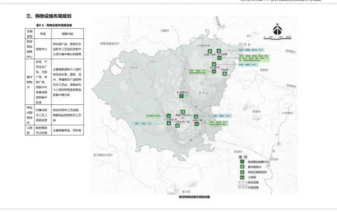
Task: Click the heading 三、购物设施布局规划
Action: point(49,16)
